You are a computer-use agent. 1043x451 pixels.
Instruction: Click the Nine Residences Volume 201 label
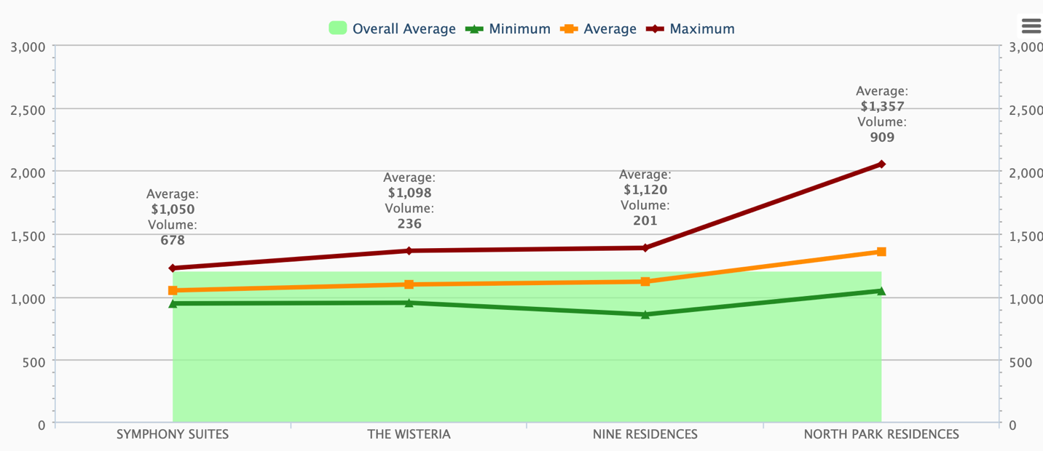click(645, 220)
